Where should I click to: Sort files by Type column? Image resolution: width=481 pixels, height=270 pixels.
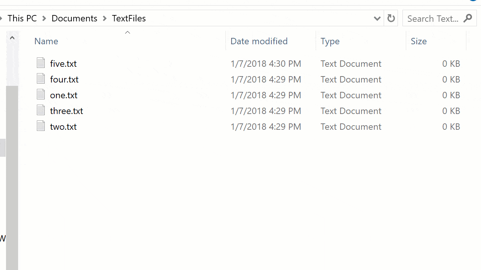(x=330, y=41)
